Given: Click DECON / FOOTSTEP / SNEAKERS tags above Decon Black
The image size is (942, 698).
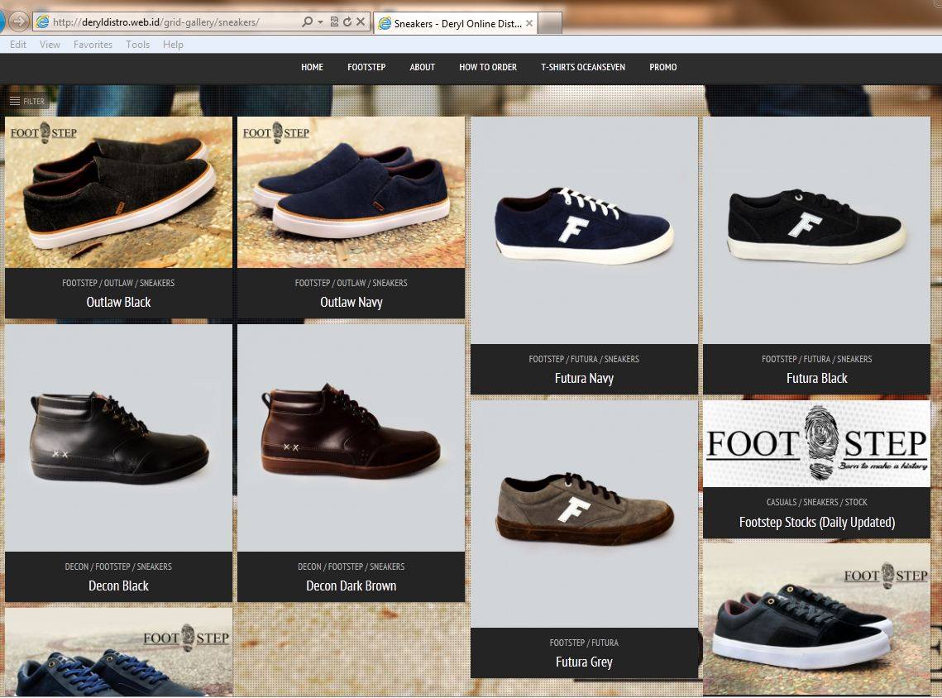Looking at the screenshot, I should pos(118,567).
